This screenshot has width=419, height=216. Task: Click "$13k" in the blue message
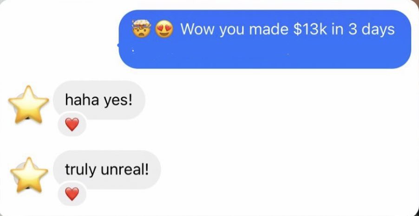point(310,29)
